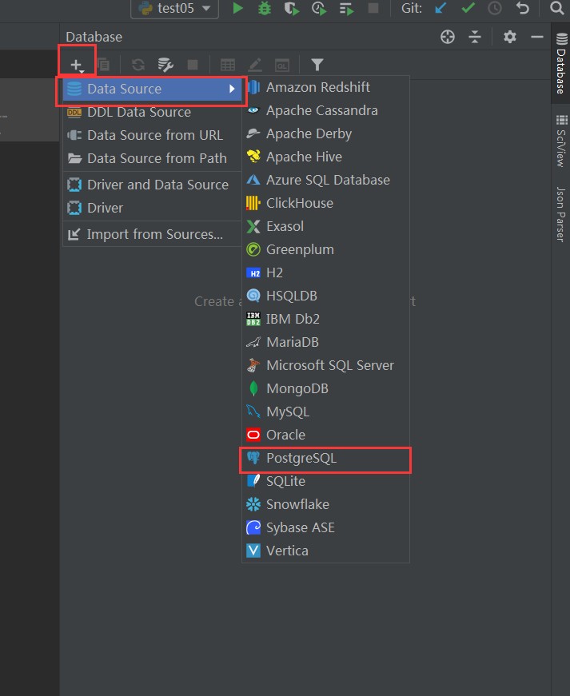Open the SciView side tab
Viewport: 570px width, 696px height.
(x=560, y=140)
